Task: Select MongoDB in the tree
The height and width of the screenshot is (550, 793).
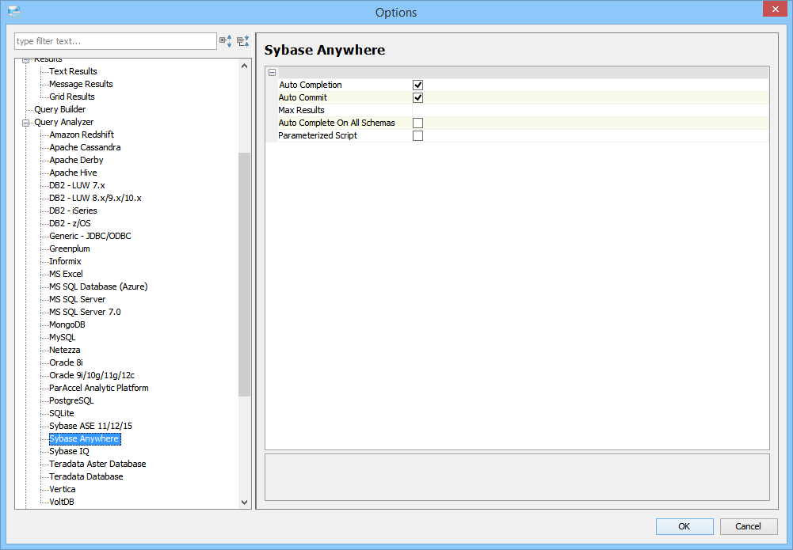Action: (x=67, y=324)
